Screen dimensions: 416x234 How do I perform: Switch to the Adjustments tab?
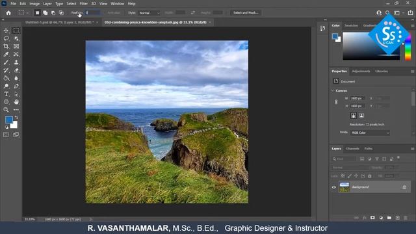(x=361, y=71)
